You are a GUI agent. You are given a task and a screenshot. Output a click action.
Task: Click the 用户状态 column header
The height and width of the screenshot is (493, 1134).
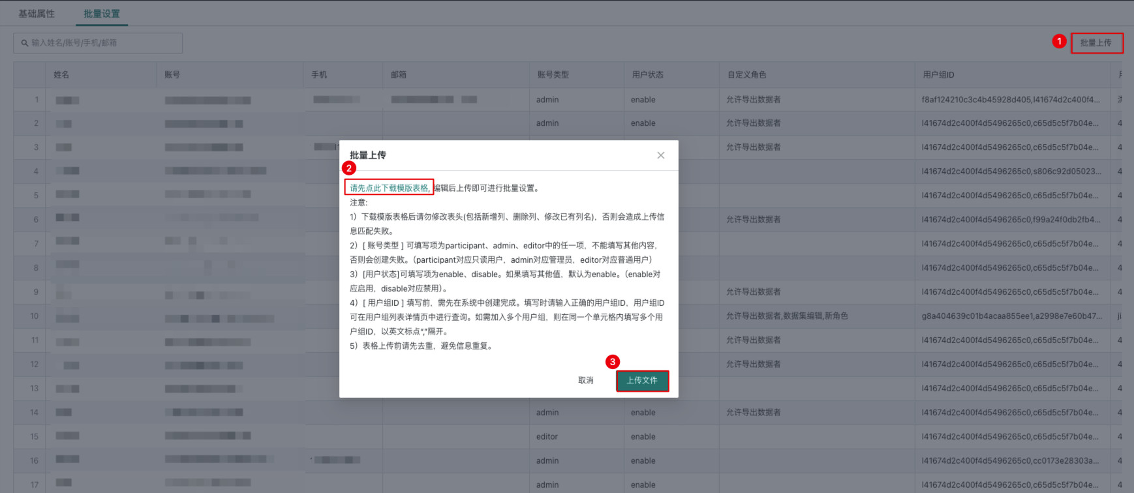(x=647, y=75)
